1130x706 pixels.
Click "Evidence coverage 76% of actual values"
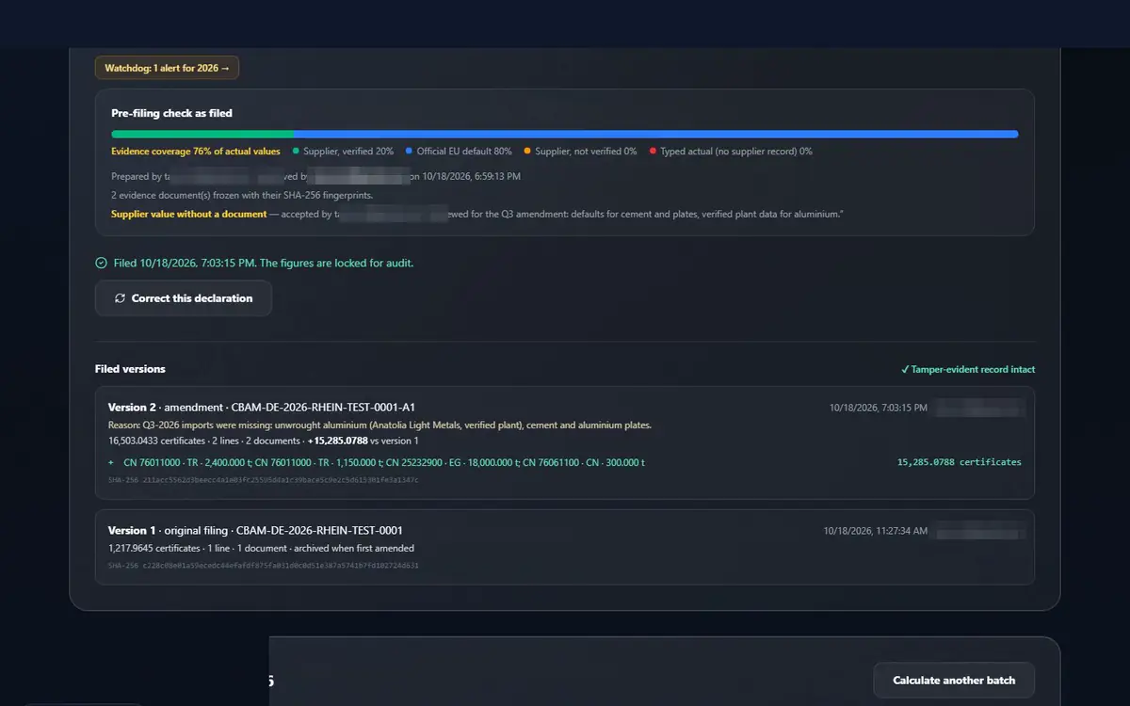click(196, 152)
